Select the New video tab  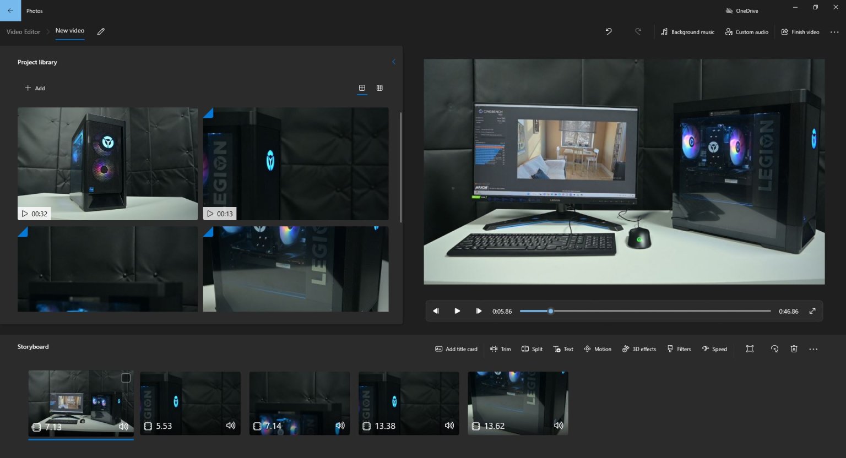(69, 30)
